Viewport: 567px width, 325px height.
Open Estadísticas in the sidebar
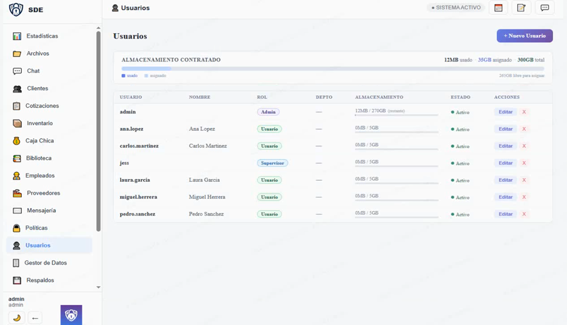point(42,36)
